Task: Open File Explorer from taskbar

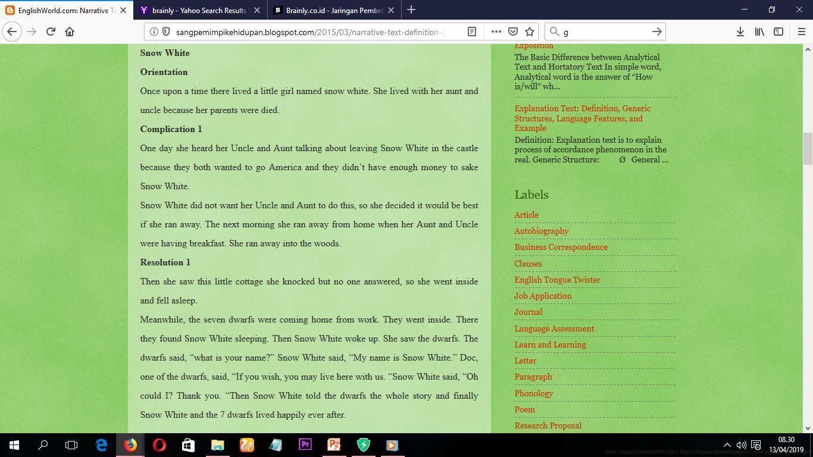Action: 217,445
